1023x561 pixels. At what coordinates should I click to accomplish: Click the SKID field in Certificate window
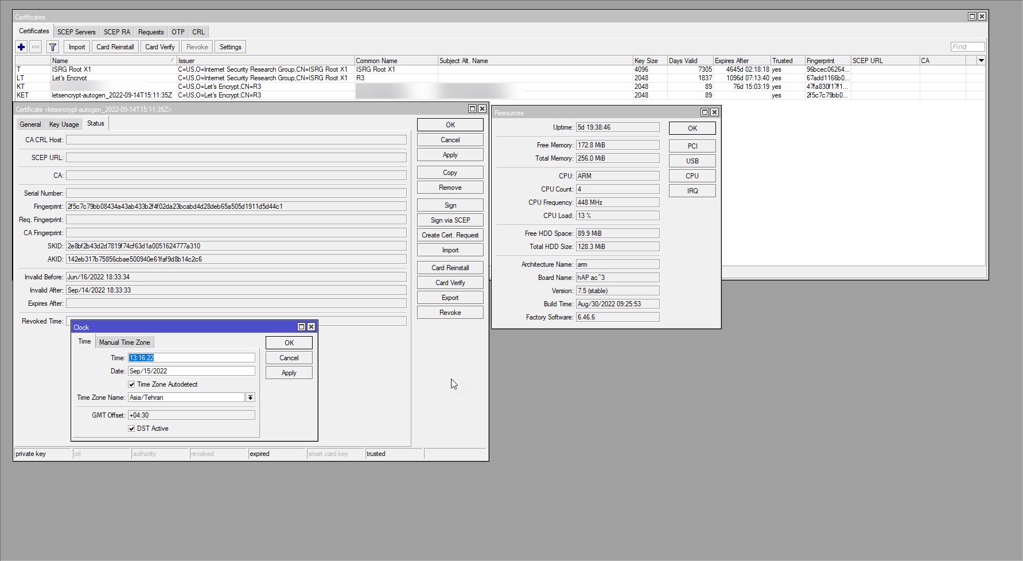pyautogui.click(x=236, y=246)
